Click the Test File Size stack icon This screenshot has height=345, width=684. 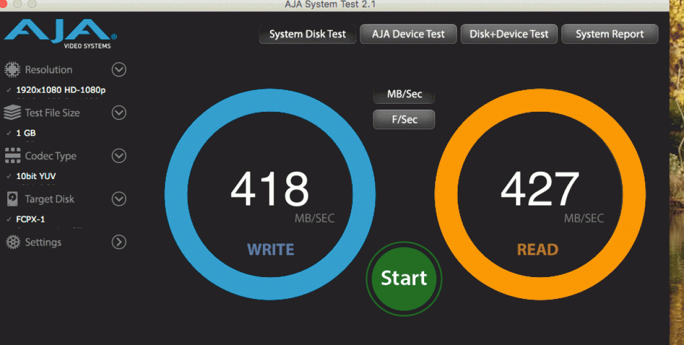tap(12, 113)
